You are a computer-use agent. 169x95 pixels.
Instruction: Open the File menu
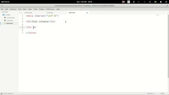pyautogui.click(x=2, y=9)
